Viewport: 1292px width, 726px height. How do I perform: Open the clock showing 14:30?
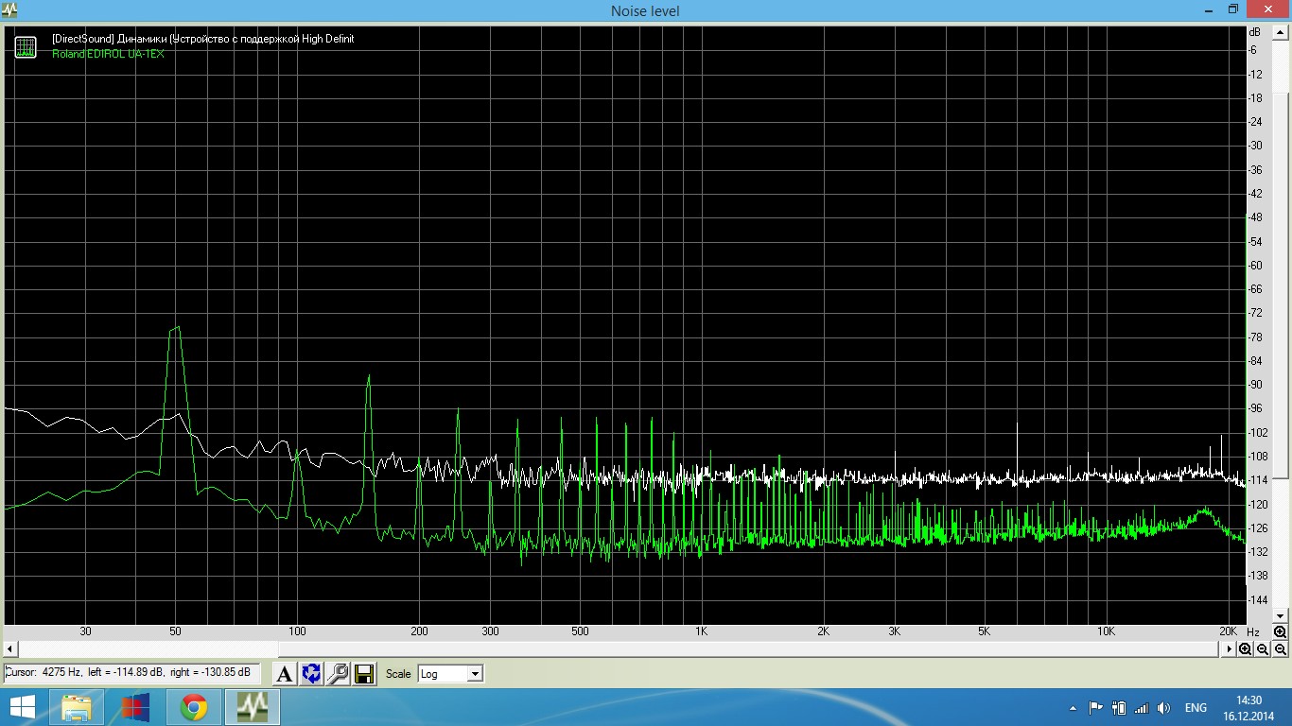(x=1248, y=707)
